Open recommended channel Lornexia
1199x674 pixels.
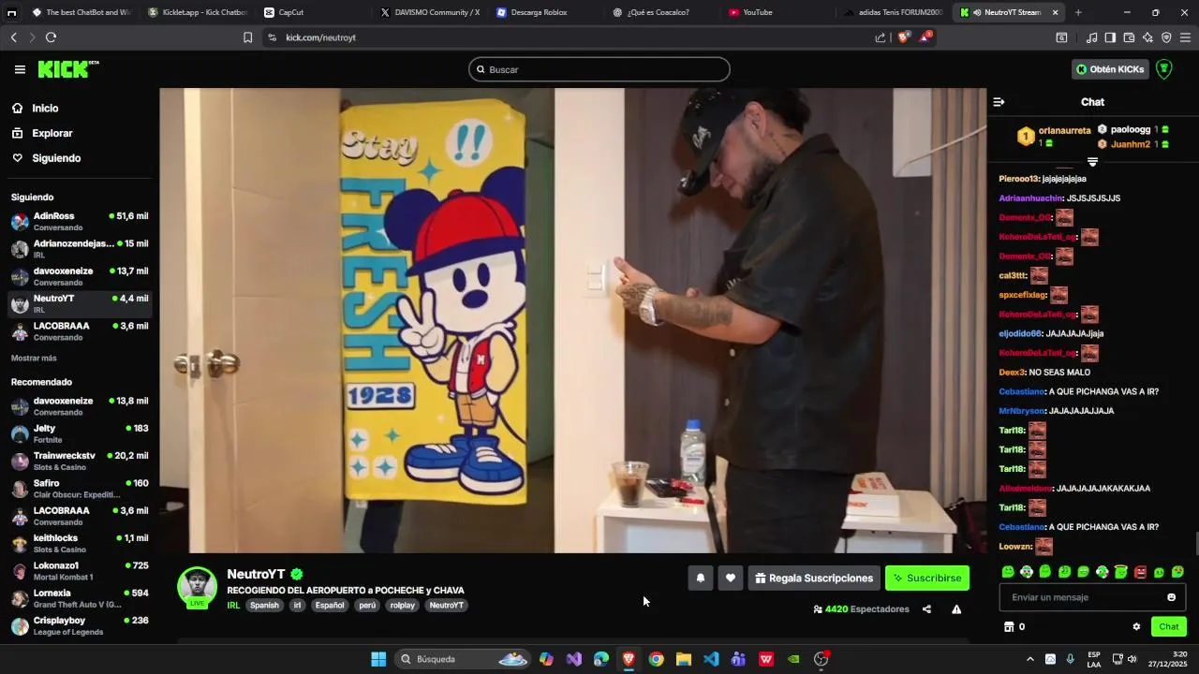(x=80, y=598)
